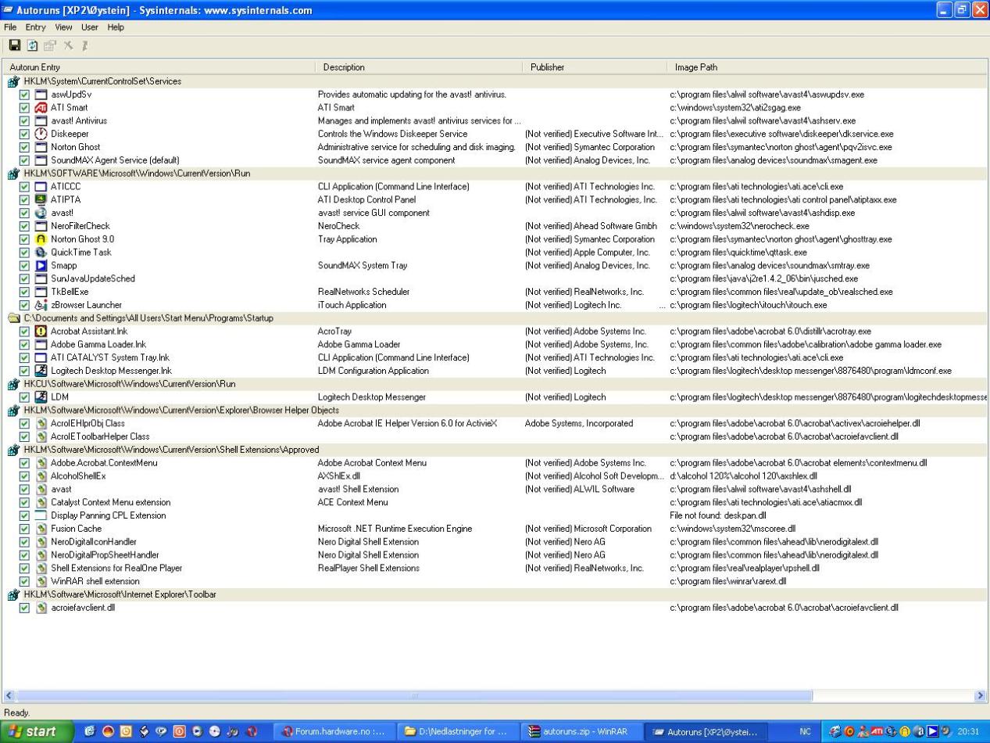
Task: Uncheck the Norton Ghost service checkbox
Action: 25,147
